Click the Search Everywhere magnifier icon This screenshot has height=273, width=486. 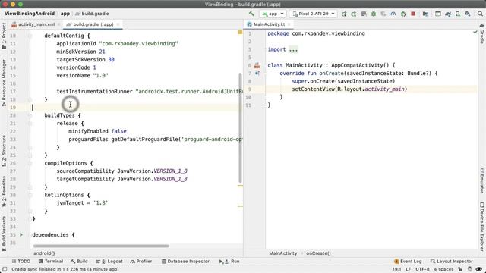(x=480, y=14)
